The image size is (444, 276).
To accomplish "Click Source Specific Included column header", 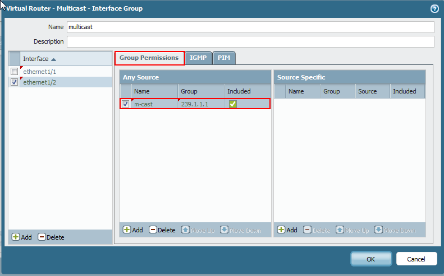I will pyautogui.click(x=407, y=91).
